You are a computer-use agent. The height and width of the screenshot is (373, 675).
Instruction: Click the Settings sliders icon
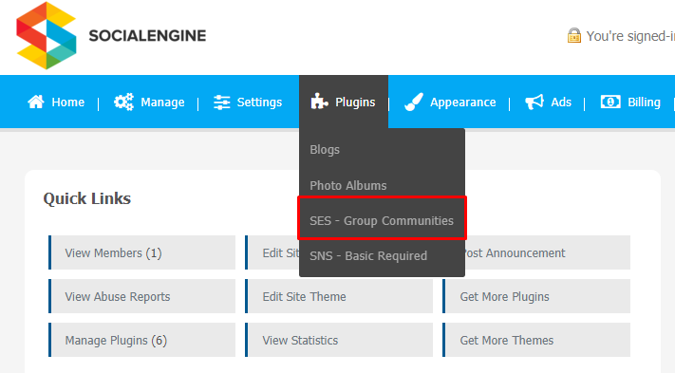click(222, 103)
